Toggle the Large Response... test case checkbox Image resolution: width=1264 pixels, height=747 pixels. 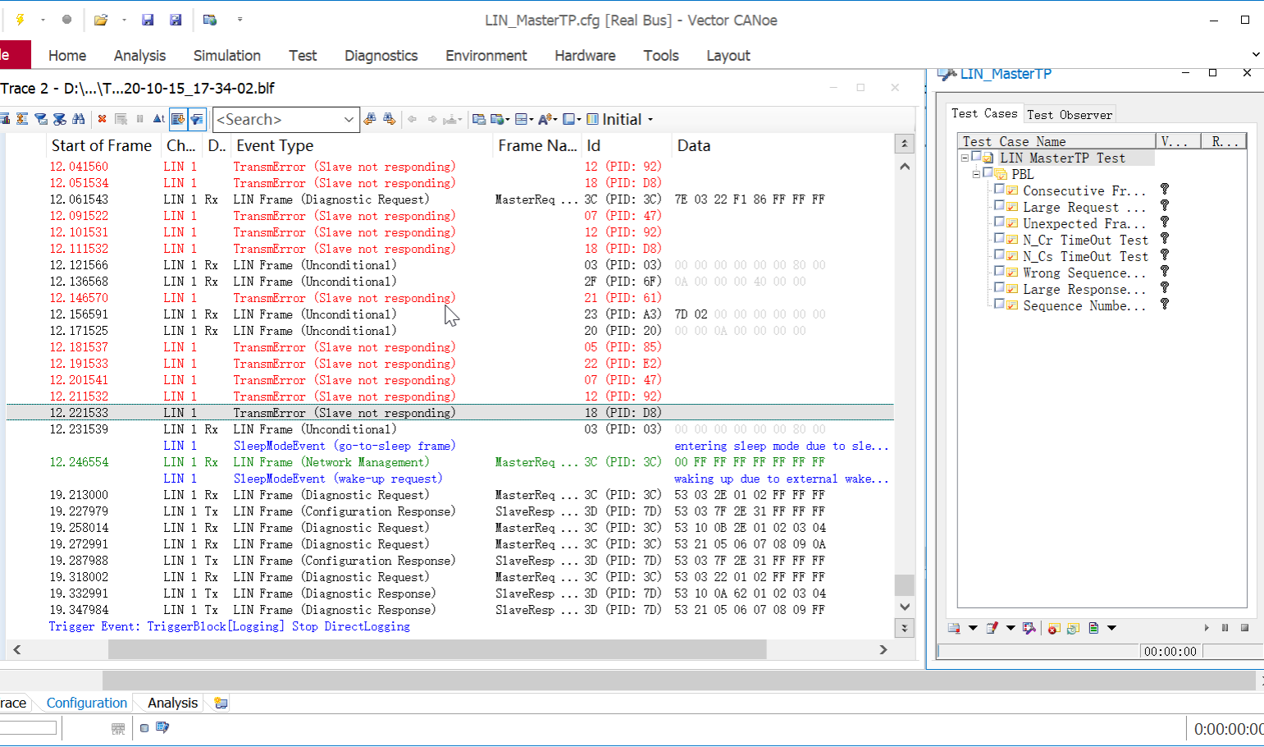coord(999,287)
